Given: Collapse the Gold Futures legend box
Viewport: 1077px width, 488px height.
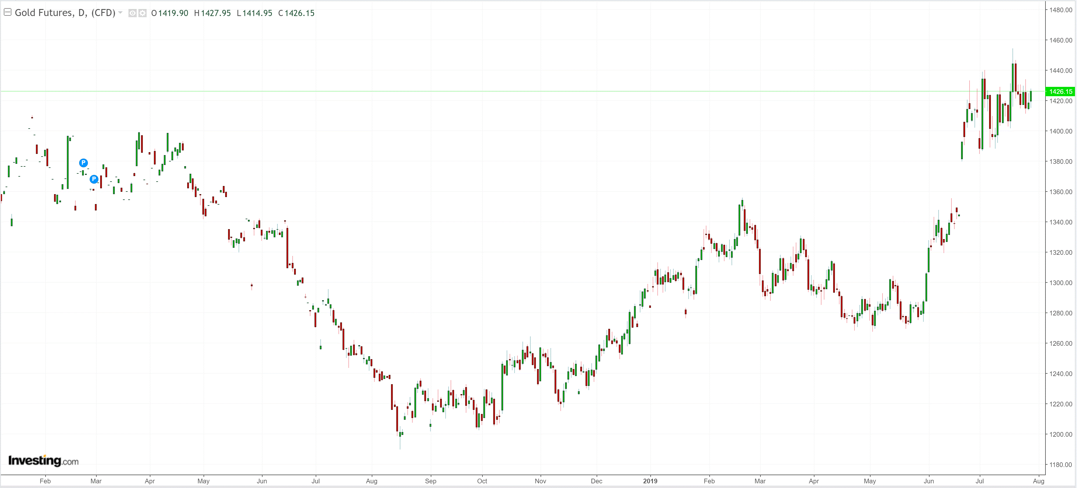Looking at the screenshot, I should click(7, 13).
